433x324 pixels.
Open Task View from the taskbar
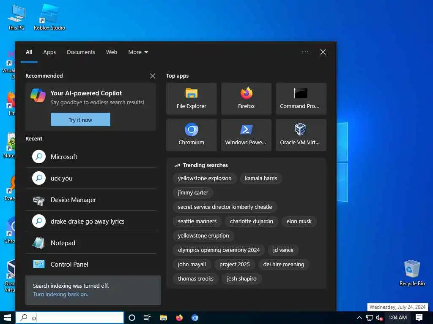147,318
